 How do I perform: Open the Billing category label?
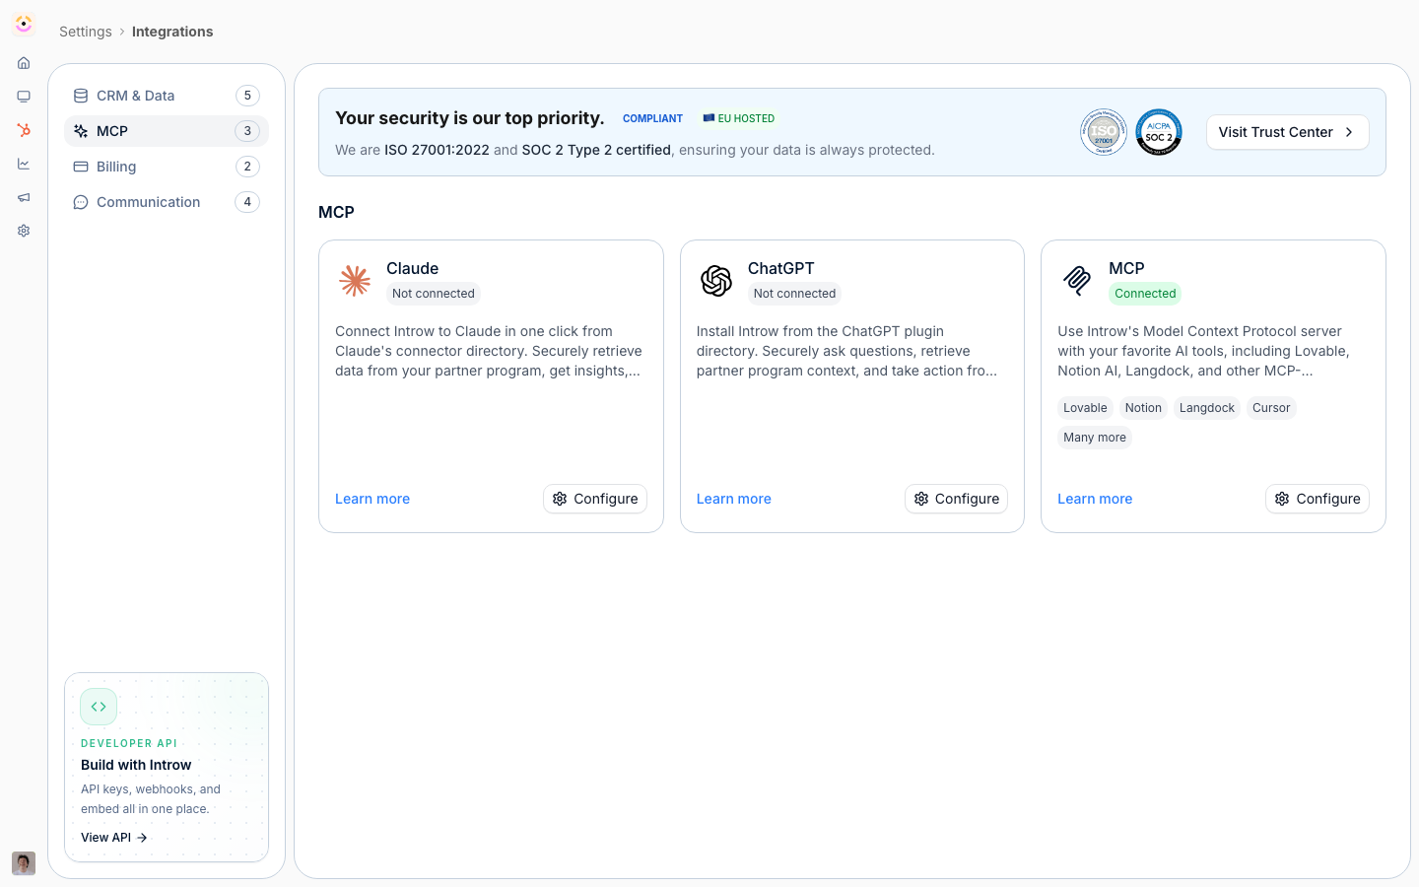(116, 167)
